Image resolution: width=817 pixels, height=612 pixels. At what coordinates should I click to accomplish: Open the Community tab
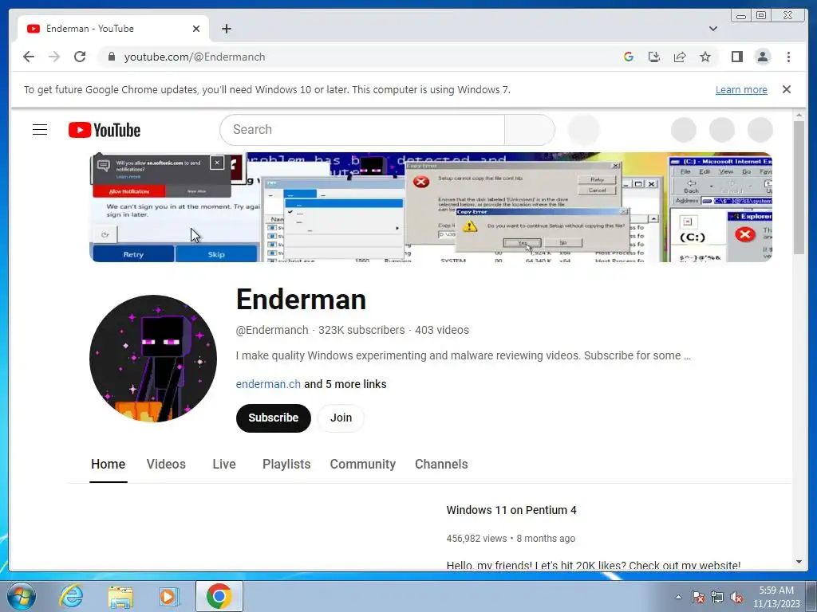pos(363,465)
